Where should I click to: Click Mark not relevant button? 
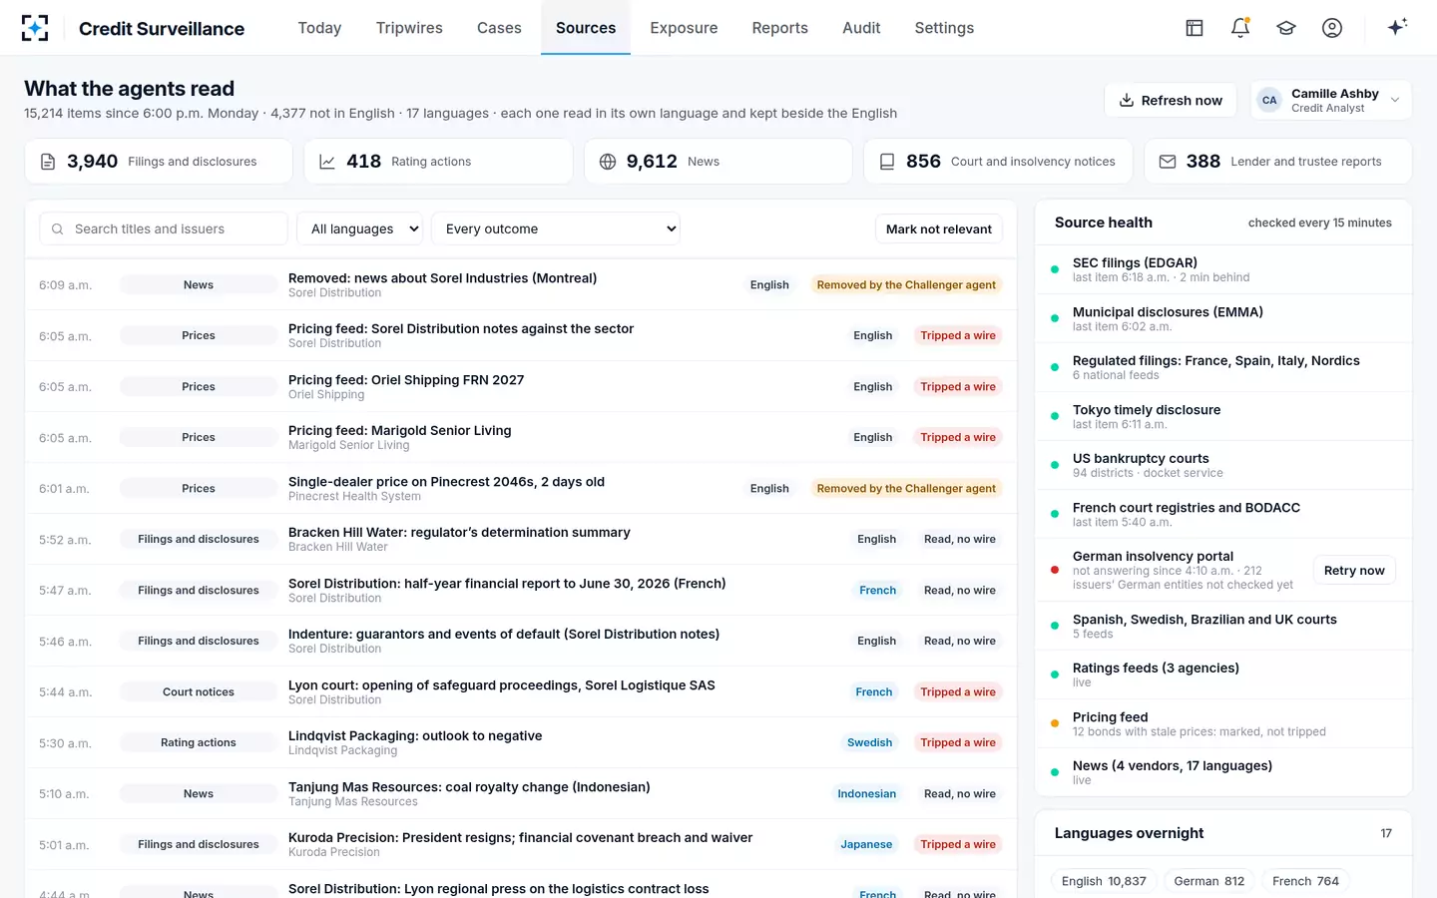(938, 228)
